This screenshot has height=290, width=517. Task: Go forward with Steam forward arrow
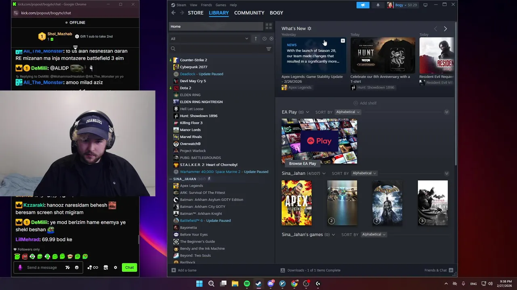(x=182, y=13)
